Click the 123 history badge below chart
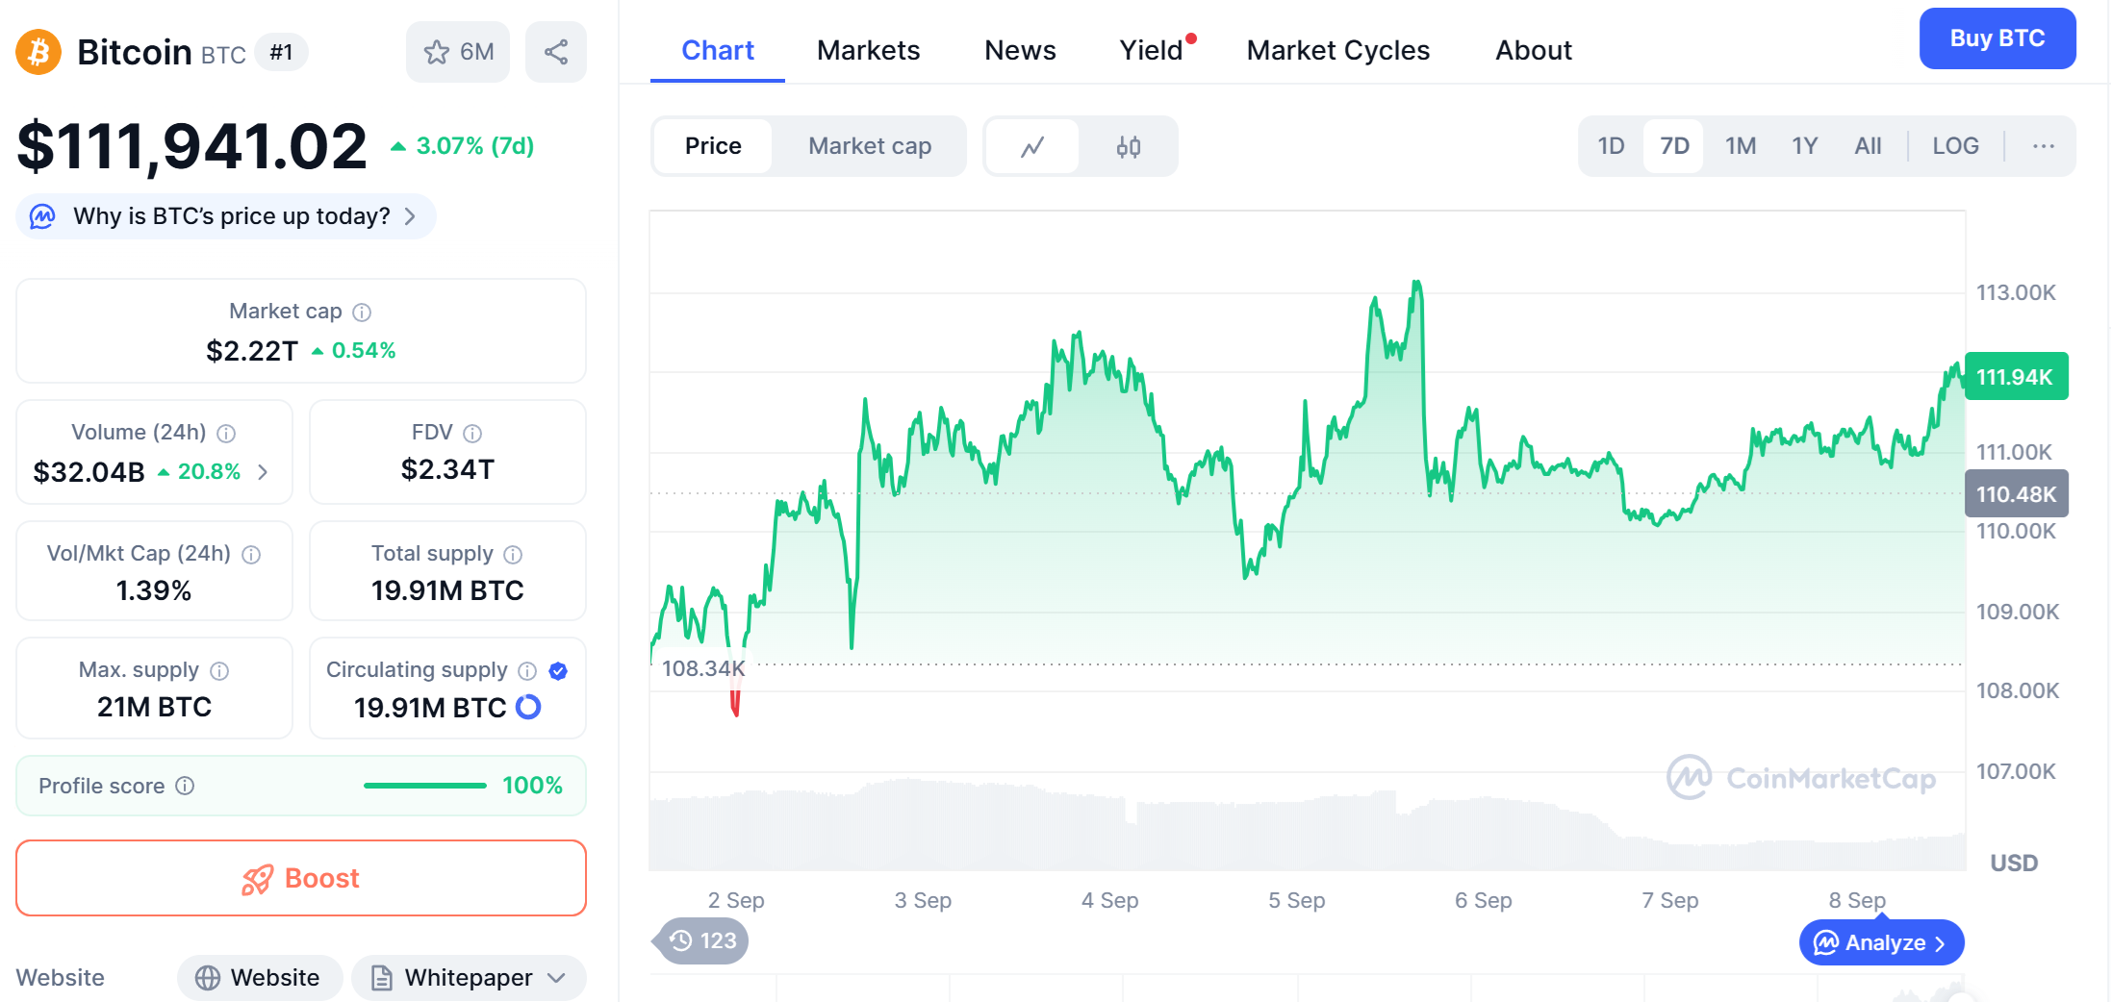 702,940
